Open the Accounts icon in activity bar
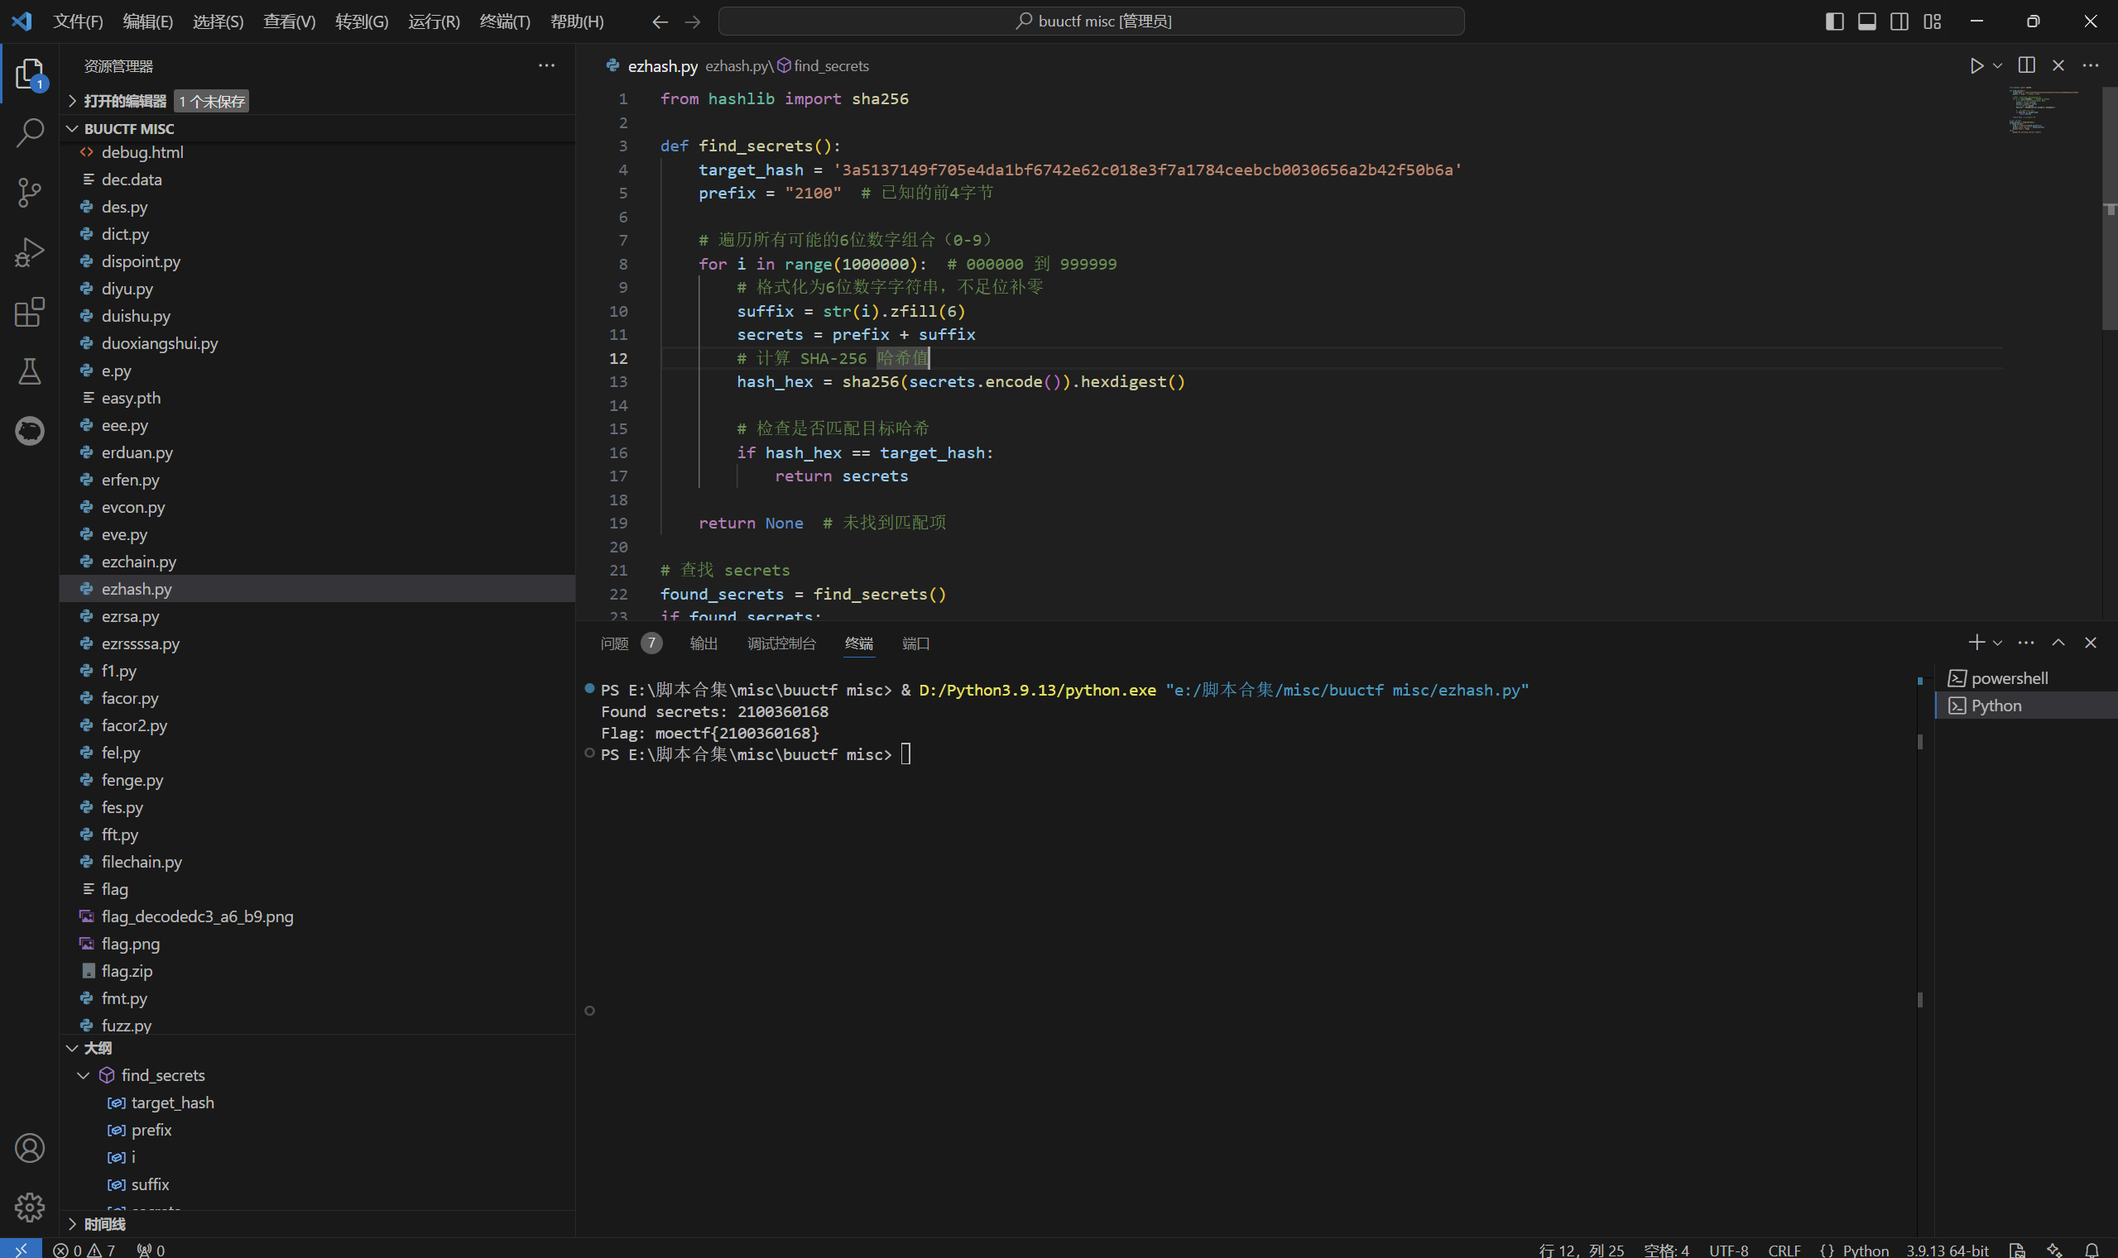Image resolution: width=2118 pixels, height=1258 pixels. coord(30,1148)
